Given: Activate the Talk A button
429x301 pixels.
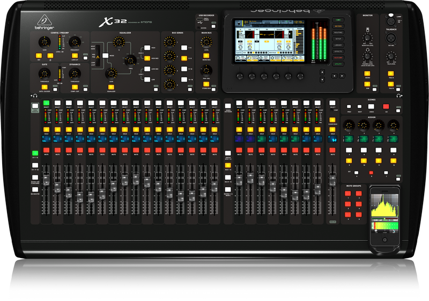Looking at the screenshot, I should (x=391, y=74).
